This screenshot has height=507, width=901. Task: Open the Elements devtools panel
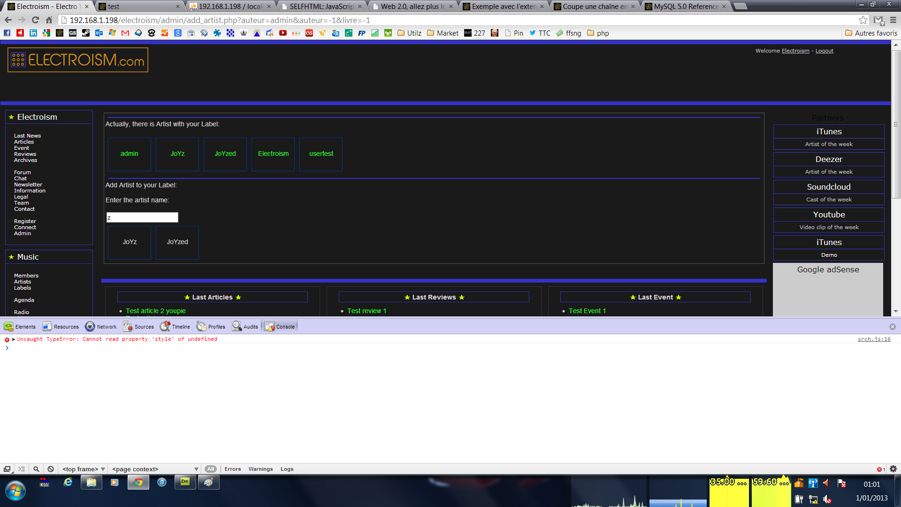point(20,327)
